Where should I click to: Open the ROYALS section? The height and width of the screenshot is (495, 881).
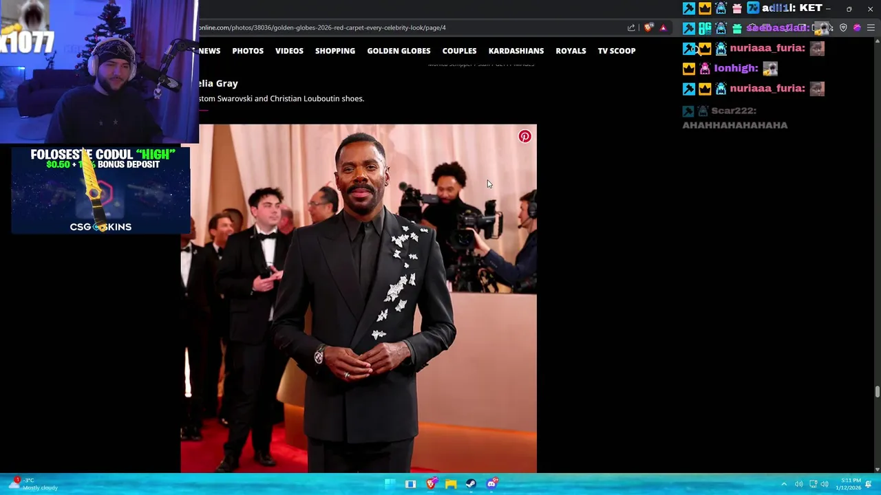[x=571, y=51]
